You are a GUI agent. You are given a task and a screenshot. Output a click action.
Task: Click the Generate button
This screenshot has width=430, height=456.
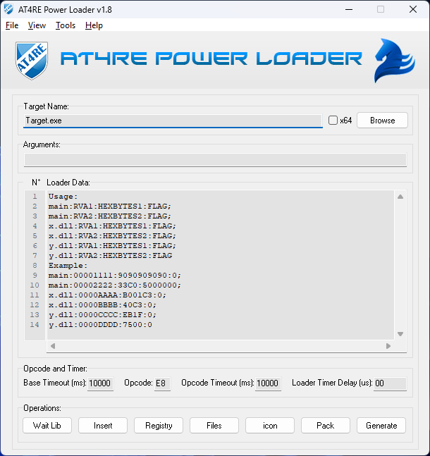point(381,426)
